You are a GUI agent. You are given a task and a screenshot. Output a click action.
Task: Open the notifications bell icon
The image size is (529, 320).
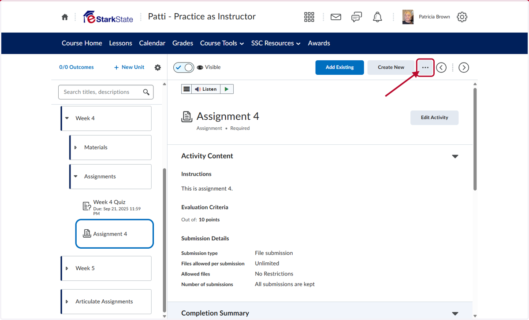coord(377,17)
